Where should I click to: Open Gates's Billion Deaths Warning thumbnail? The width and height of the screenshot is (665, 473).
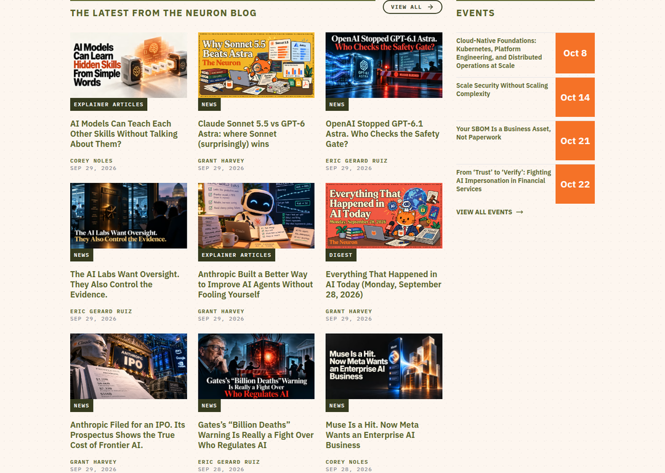pyautogui.click(x=256, y=366)
